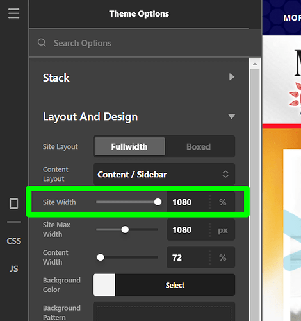The image size is (301, 321).
Task: Click the search magnifier icon
Action: click(42, 43)
